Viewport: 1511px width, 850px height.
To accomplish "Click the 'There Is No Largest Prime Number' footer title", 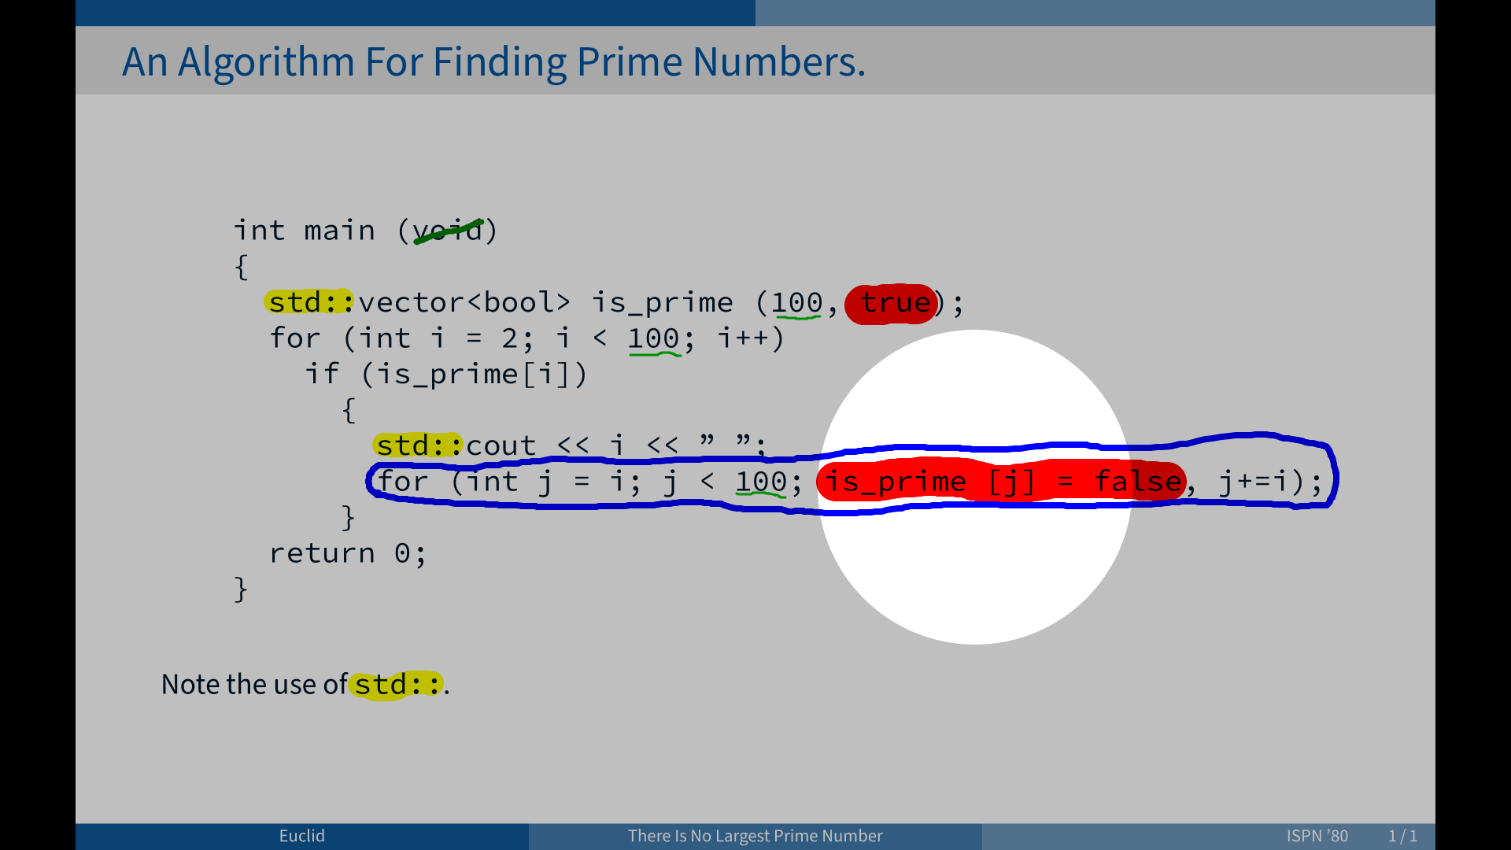I will click(755, 836).
